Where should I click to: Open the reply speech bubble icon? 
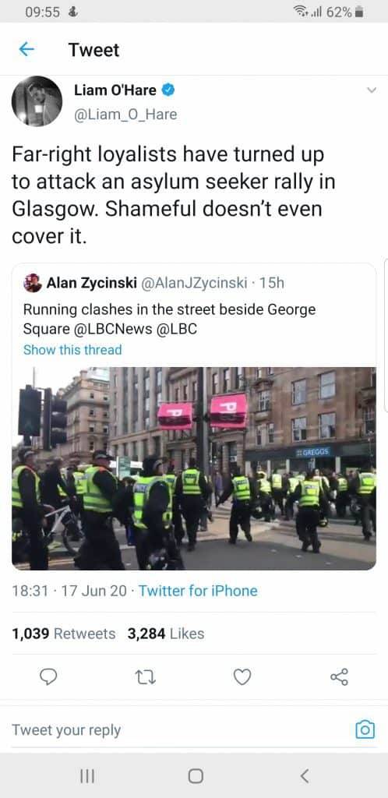(x=48, y=677)
